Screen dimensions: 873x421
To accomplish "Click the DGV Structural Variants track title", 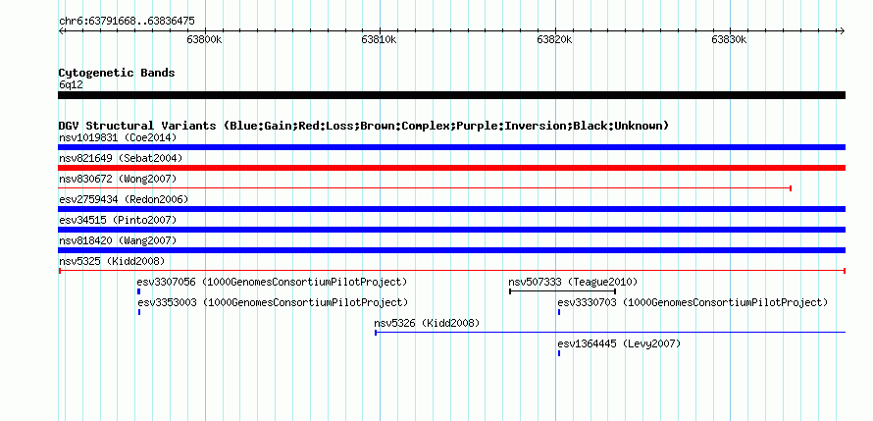I will click(364, 126).
